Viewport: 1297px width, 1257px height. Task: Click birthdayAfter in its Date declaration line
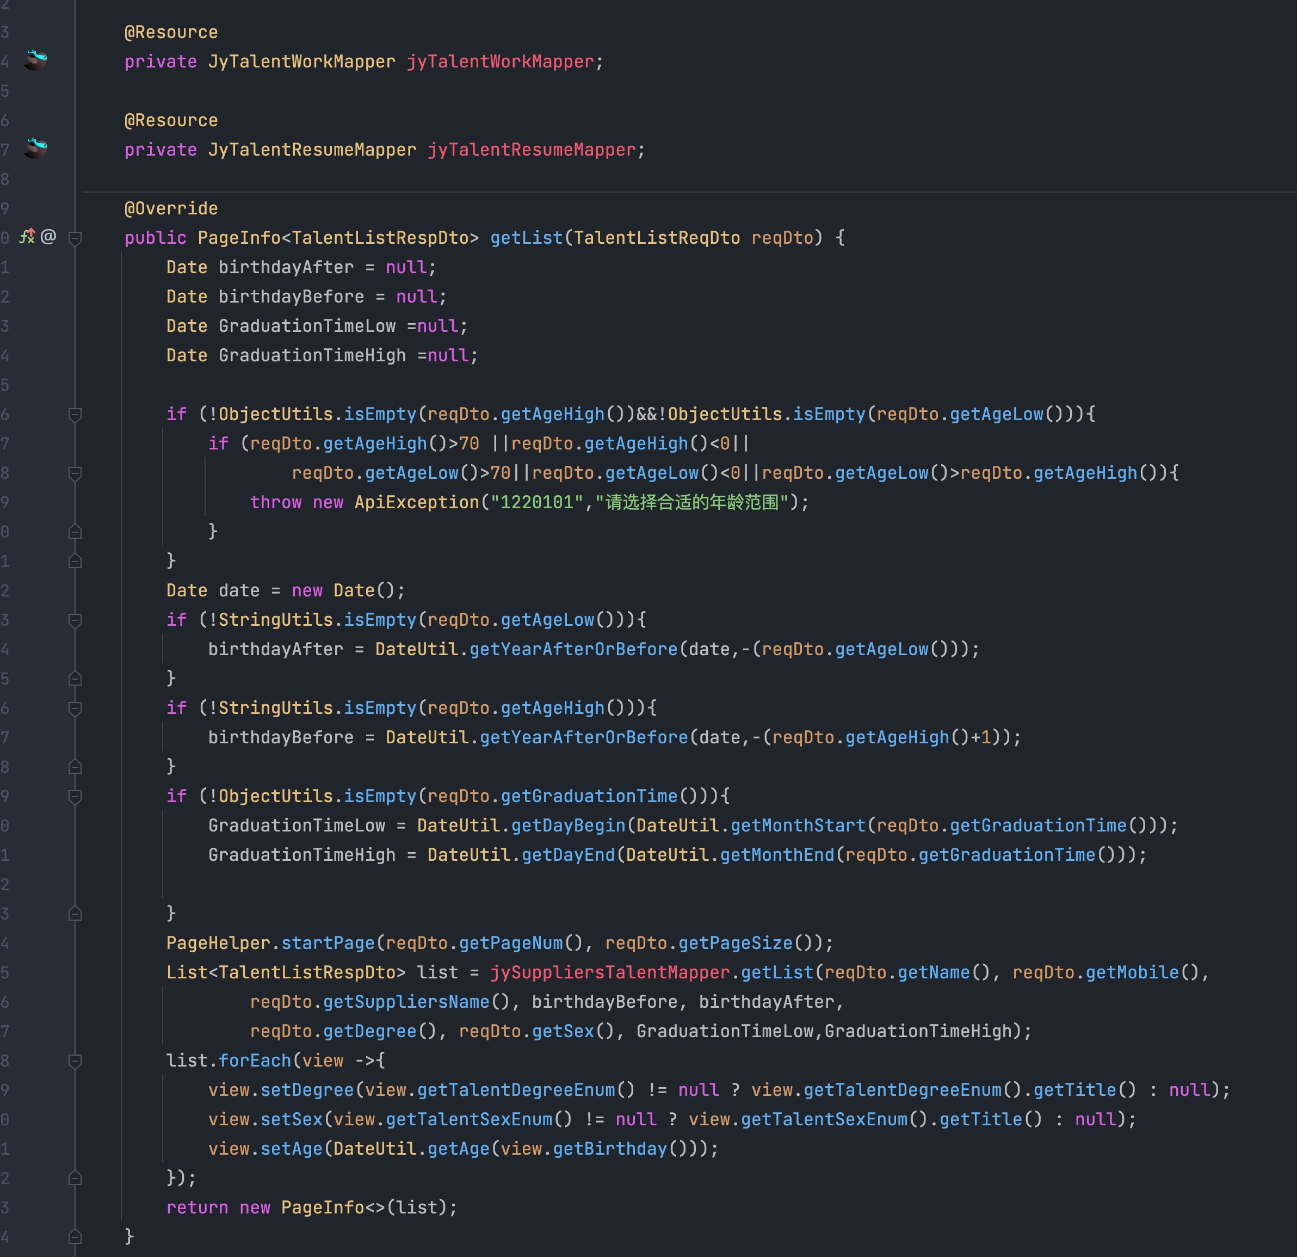(x=286, y=267)
